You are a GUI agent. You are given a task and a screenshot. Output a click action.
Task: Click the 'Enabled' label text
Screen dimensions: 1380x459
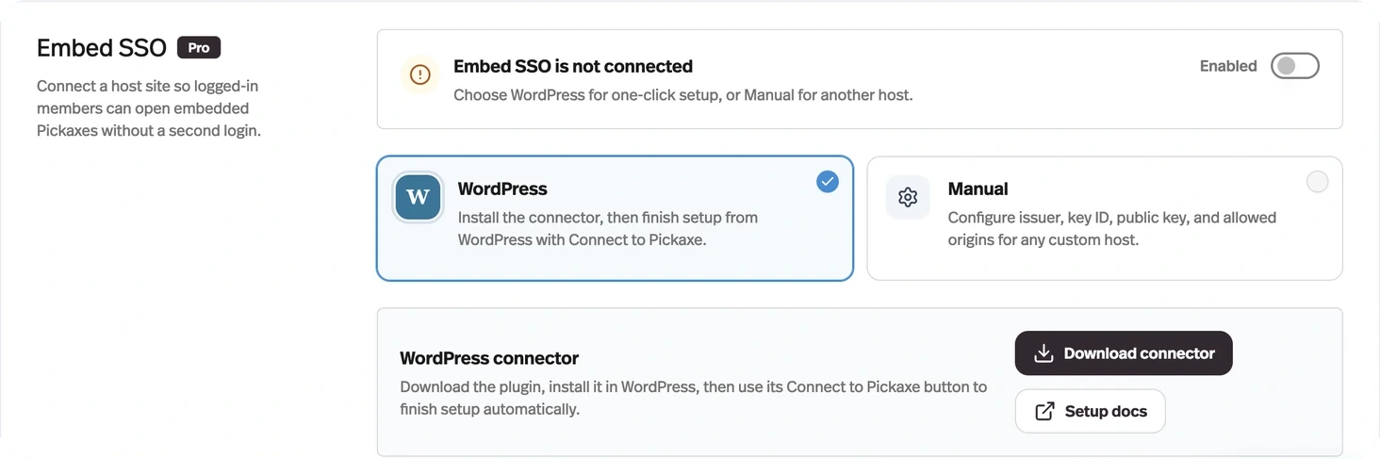(x=1228, y=66)
